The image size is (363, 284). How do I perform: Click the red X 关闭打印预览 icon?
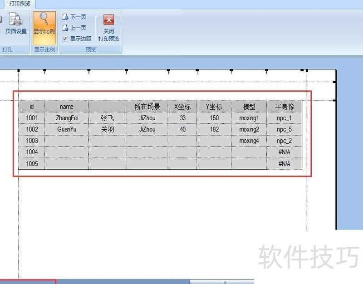108,20
